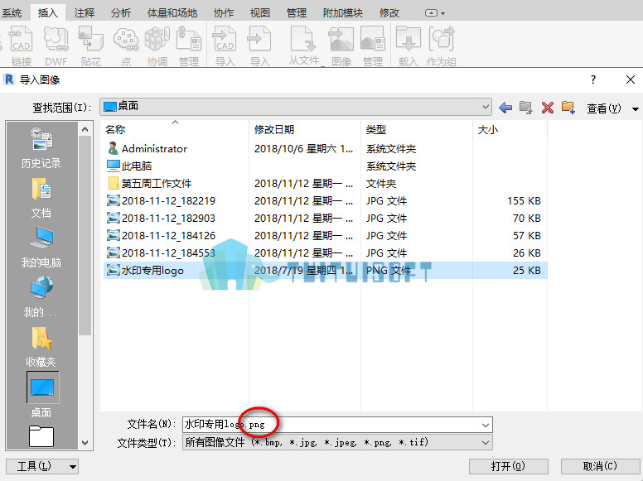Select the 水印专用logo PNG file
The width and height of the screenshot is (643, 481).
325,271
